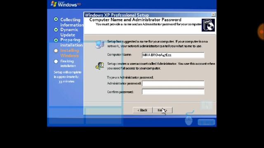Click the Installing Windows step bullet
The image size is (264, 148).
pyautogui.click(x=56, y=51)
